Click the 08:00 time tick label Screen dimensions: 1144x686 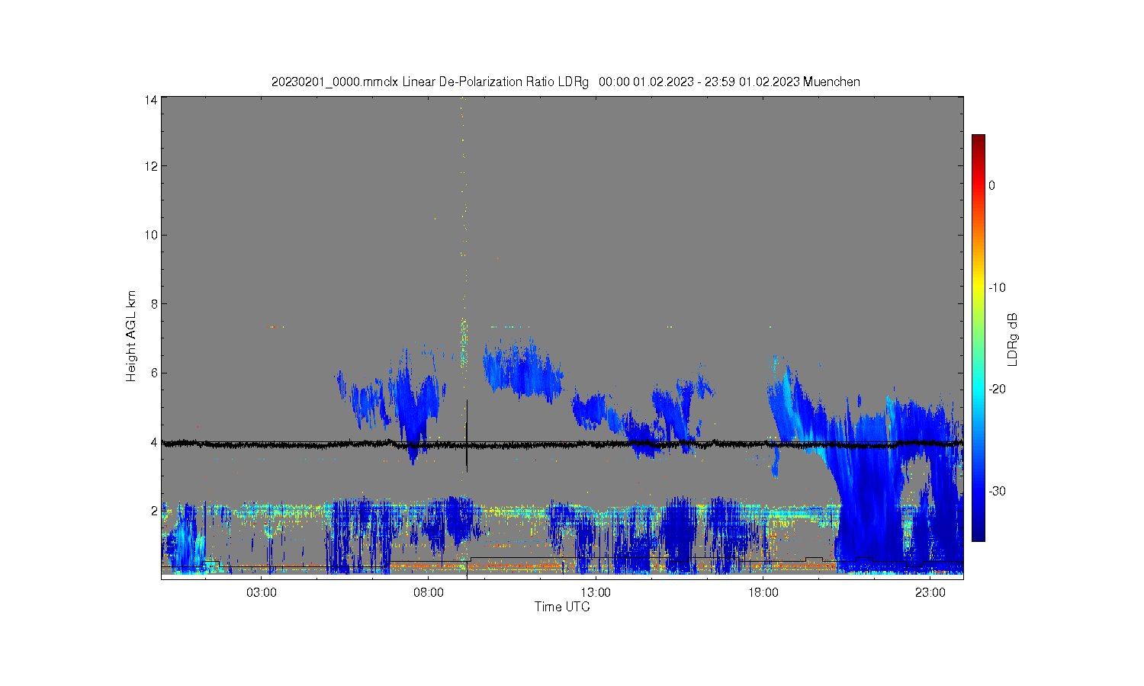(x=429, y=592)
